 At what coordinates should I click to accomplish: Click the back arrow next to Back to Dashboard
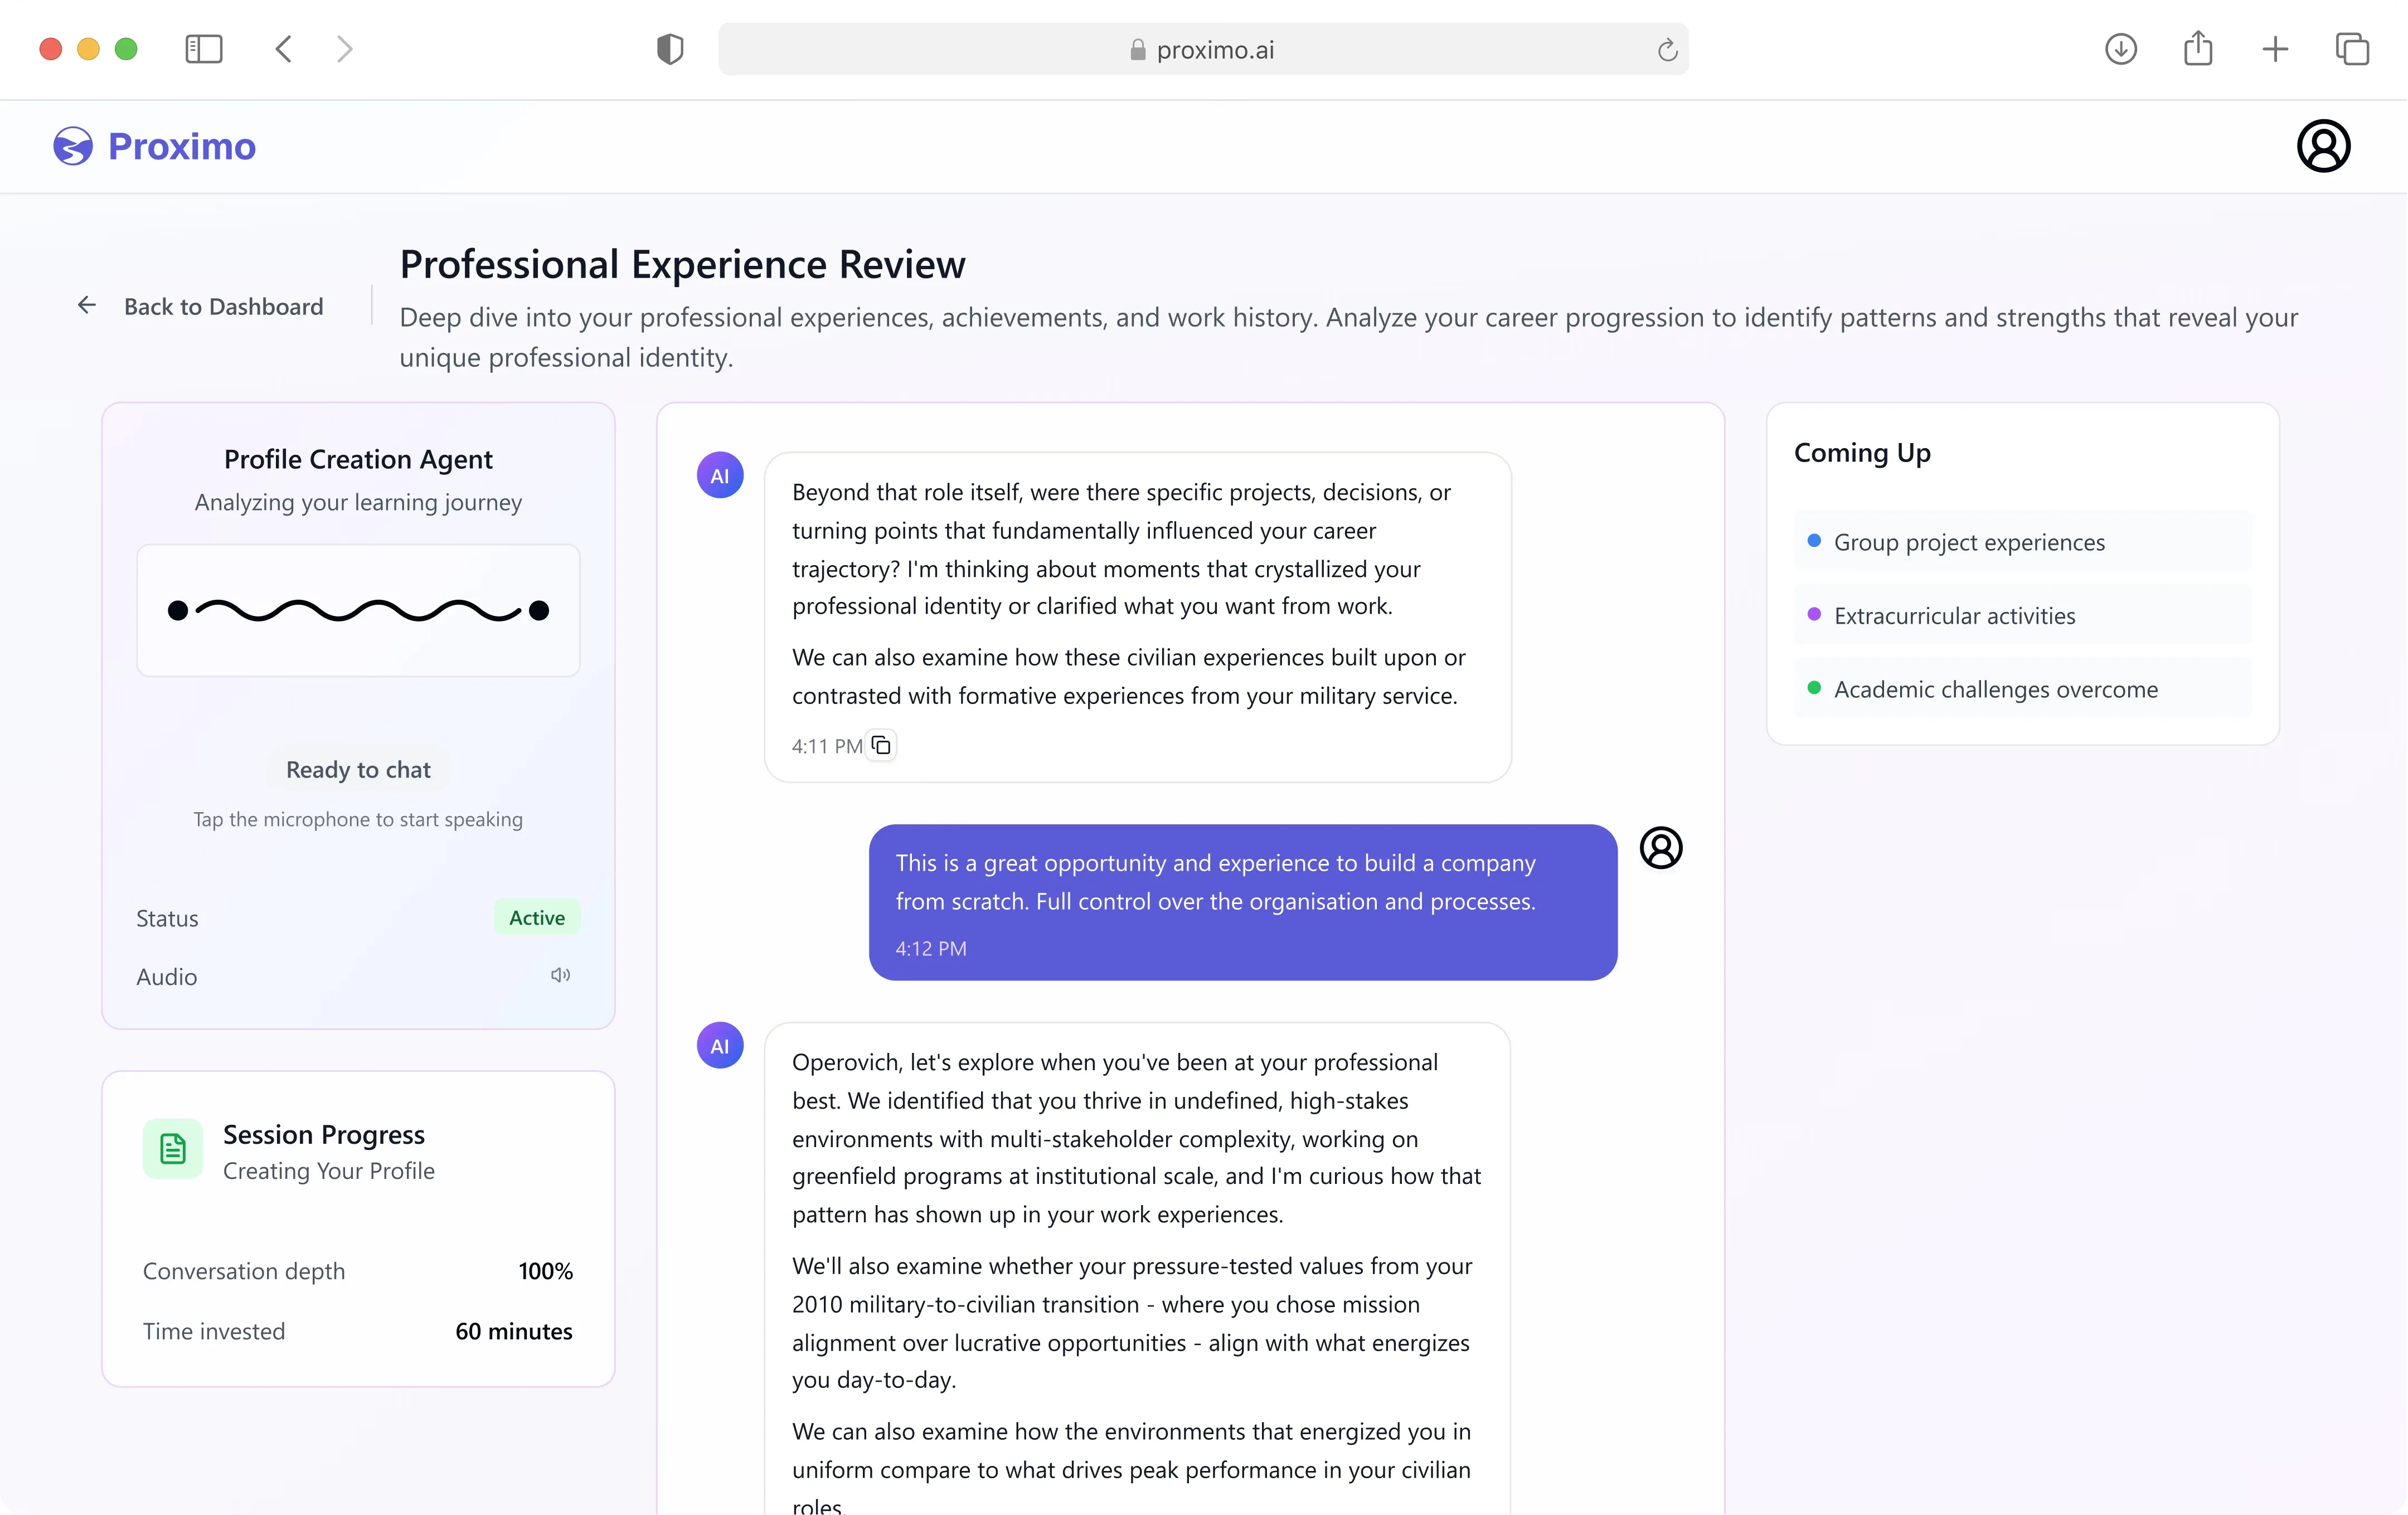87,305
